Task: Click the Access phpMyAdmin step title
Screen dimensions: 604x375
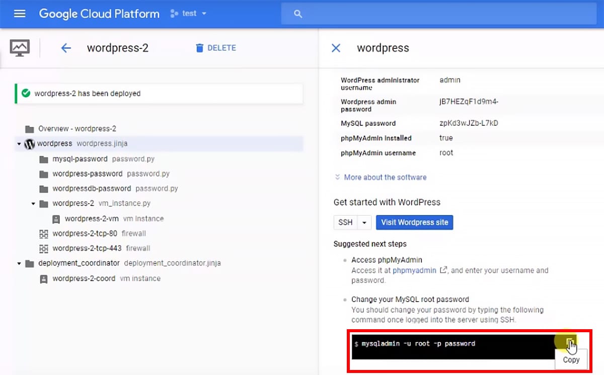Action: coord(387,260)
